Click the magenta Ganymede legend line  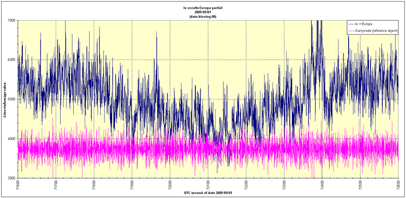pyautogui.click(x=351, y=31)
